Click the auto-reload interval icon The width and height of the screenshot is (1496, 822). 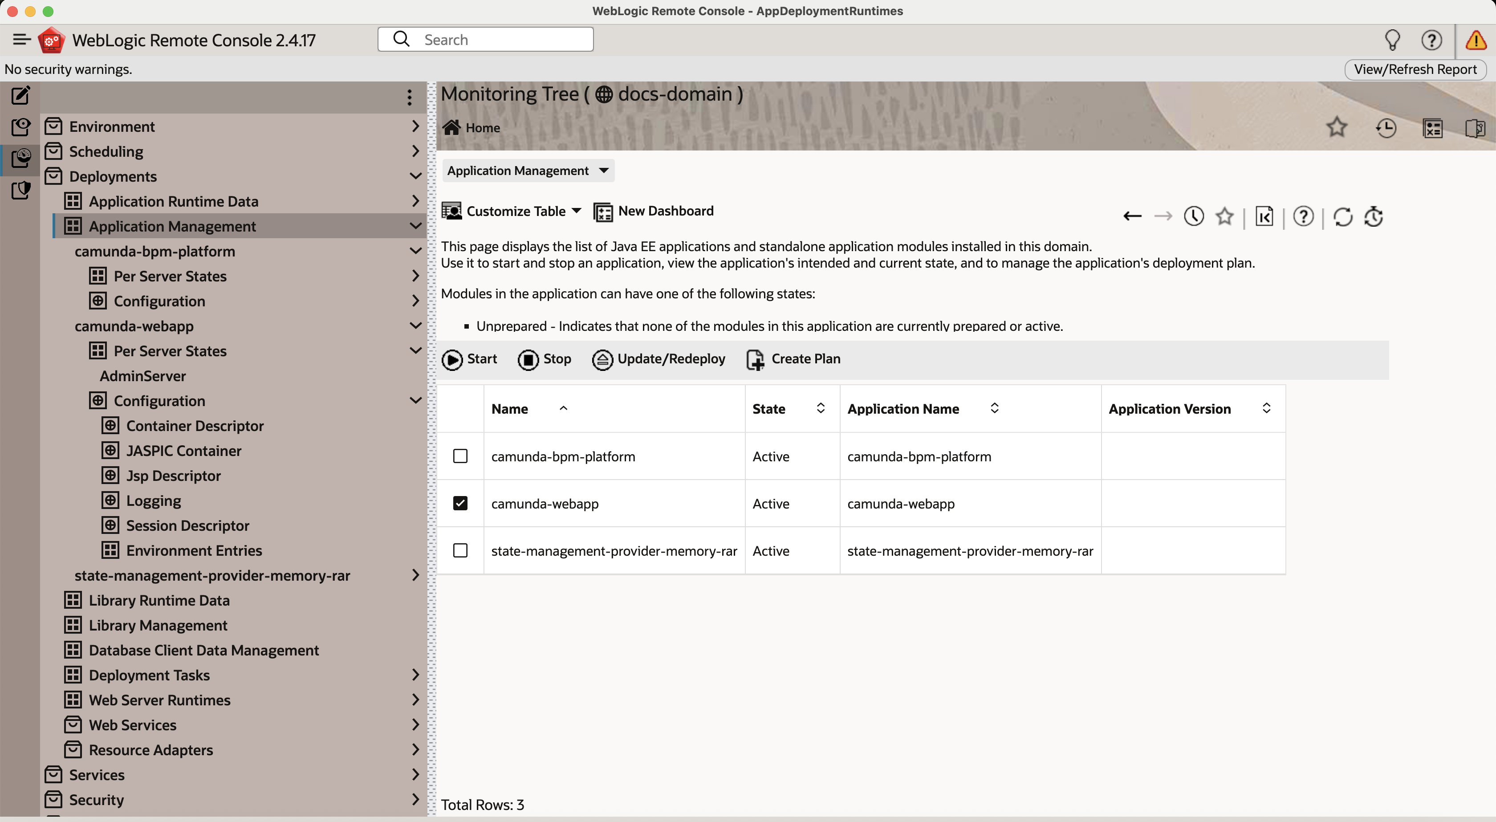coord(1374,216)
